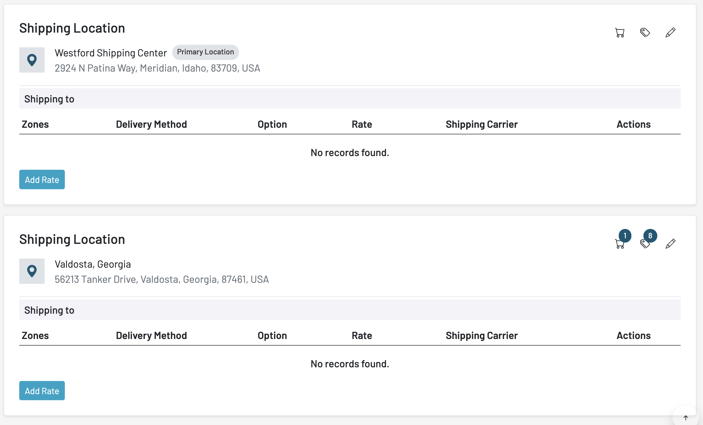Click Delivery Method header in Westford table

tap(151, 124)
